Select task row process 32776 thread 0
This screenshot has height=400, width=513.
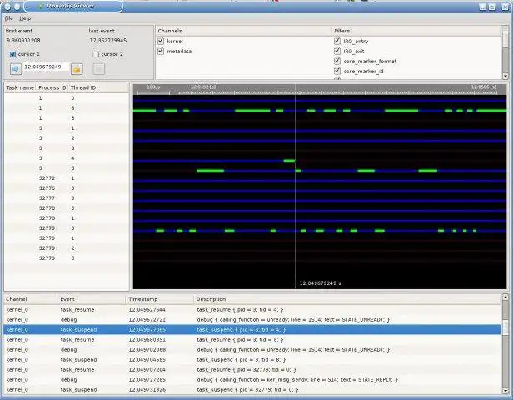point(67,188)
